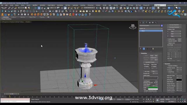
Task: Restrict transform to the Z axis
Action: click(x=147, y=8)
